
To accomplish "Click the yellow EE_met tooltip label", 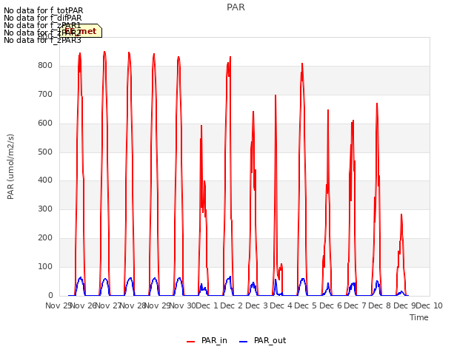I will 81,31.
